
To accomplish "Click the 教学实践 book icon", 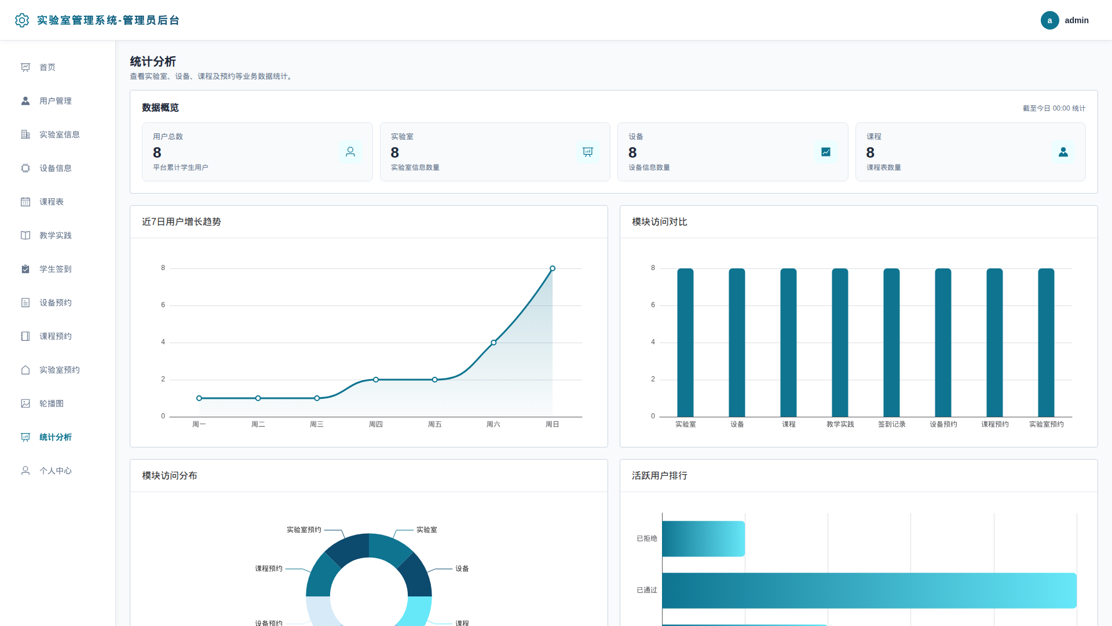I will point(25,235).
